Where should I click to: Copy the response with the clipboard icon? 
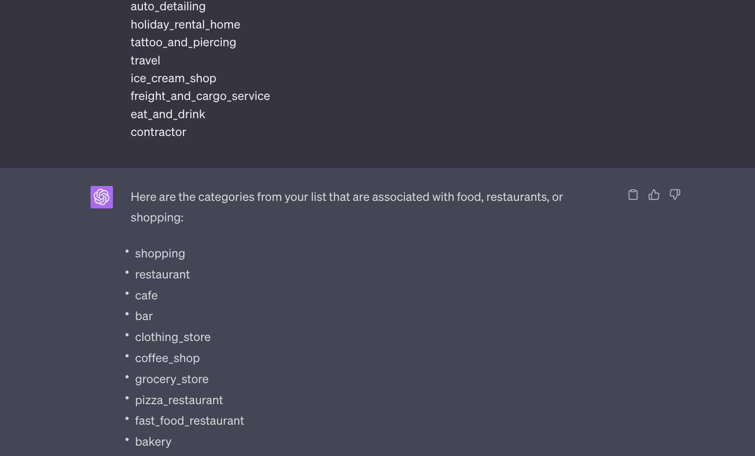[x=633, y=195]
